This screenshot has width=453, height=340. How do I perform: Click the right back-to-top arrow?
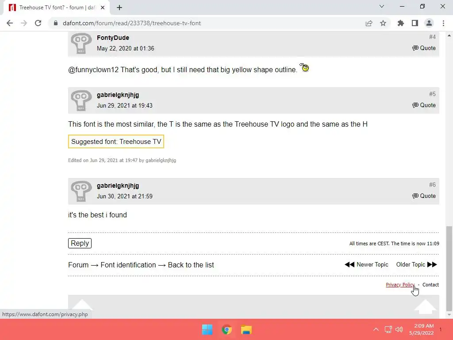pos(425,307)
